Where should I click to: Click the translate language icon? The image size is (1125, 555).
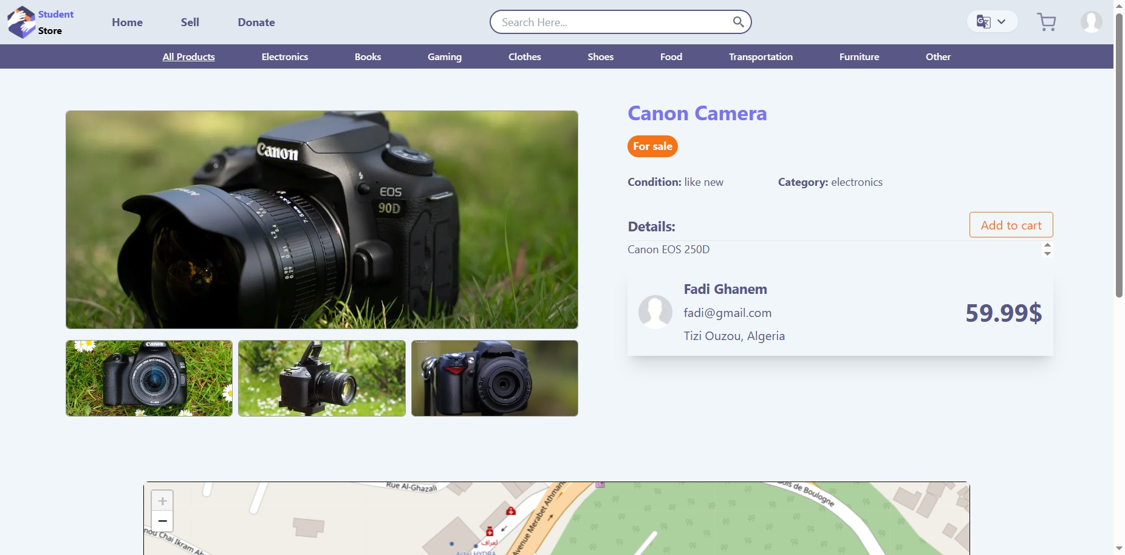click(983, 22)
